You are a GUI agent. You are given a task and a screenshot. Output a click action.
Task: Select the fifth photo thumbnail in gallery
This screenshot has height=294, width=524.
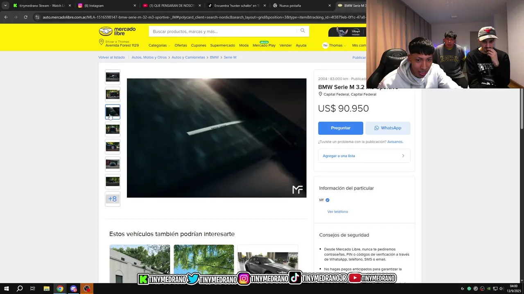point(113,147)
